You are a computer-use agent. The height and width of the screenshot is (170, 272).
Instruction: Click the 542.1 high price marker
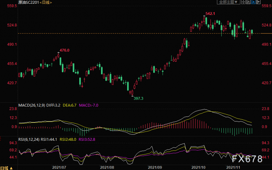(210, 14)
